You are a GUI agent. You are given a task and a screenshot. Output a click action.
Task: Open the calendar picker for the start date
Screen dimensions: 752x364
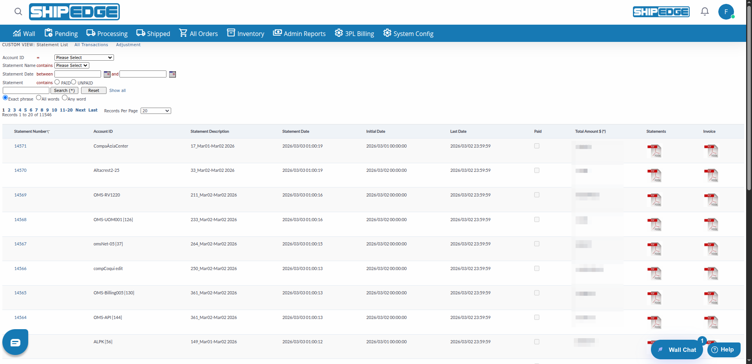tap(107, 74)
